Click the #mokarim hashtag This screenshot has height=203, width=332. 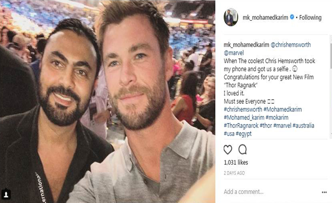(x=277, y=117)
